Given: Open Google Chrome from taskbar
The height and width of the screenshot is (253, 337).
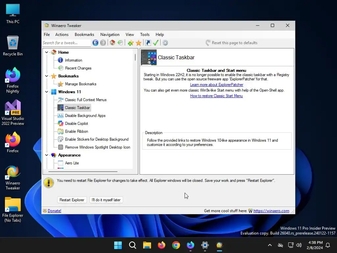Looking at the screenshot, I should 176,245.
